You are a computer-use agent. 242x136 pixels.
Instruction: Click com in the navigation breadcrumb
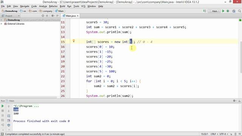tap(33, 11)
